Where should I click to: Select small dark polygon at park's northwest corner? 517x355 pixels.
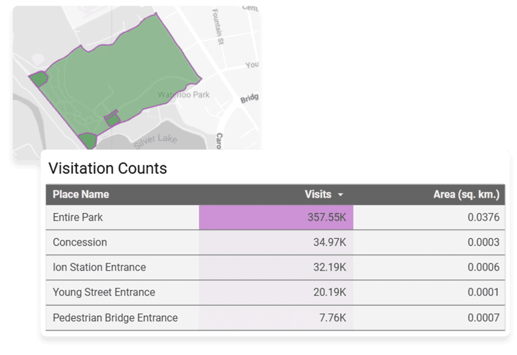(38, 79)
